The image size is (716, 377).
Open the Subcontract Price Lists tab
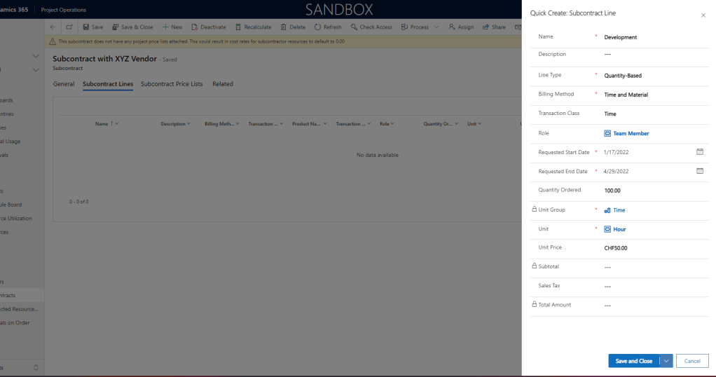pos(172,84)
